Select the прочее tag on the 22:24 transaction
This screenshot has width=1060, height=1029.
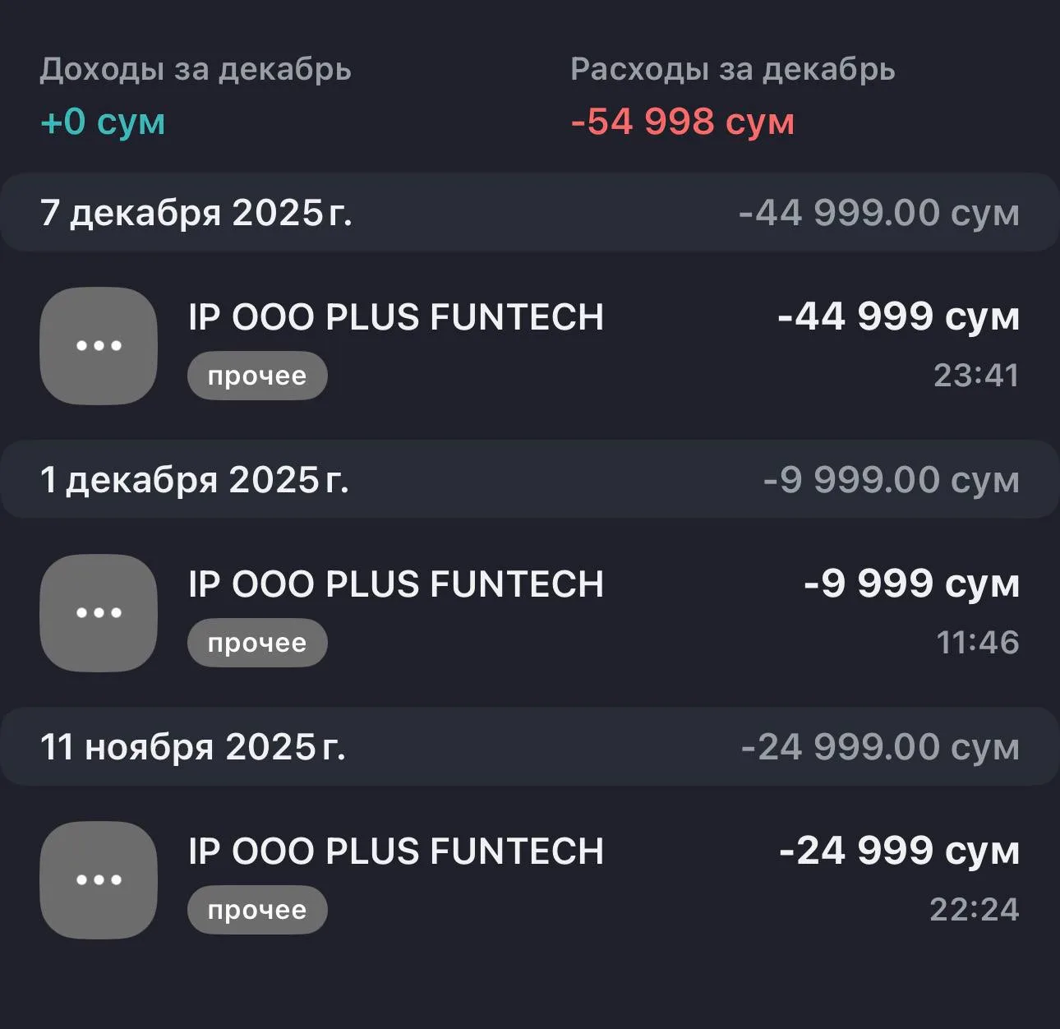pos(257,910)
